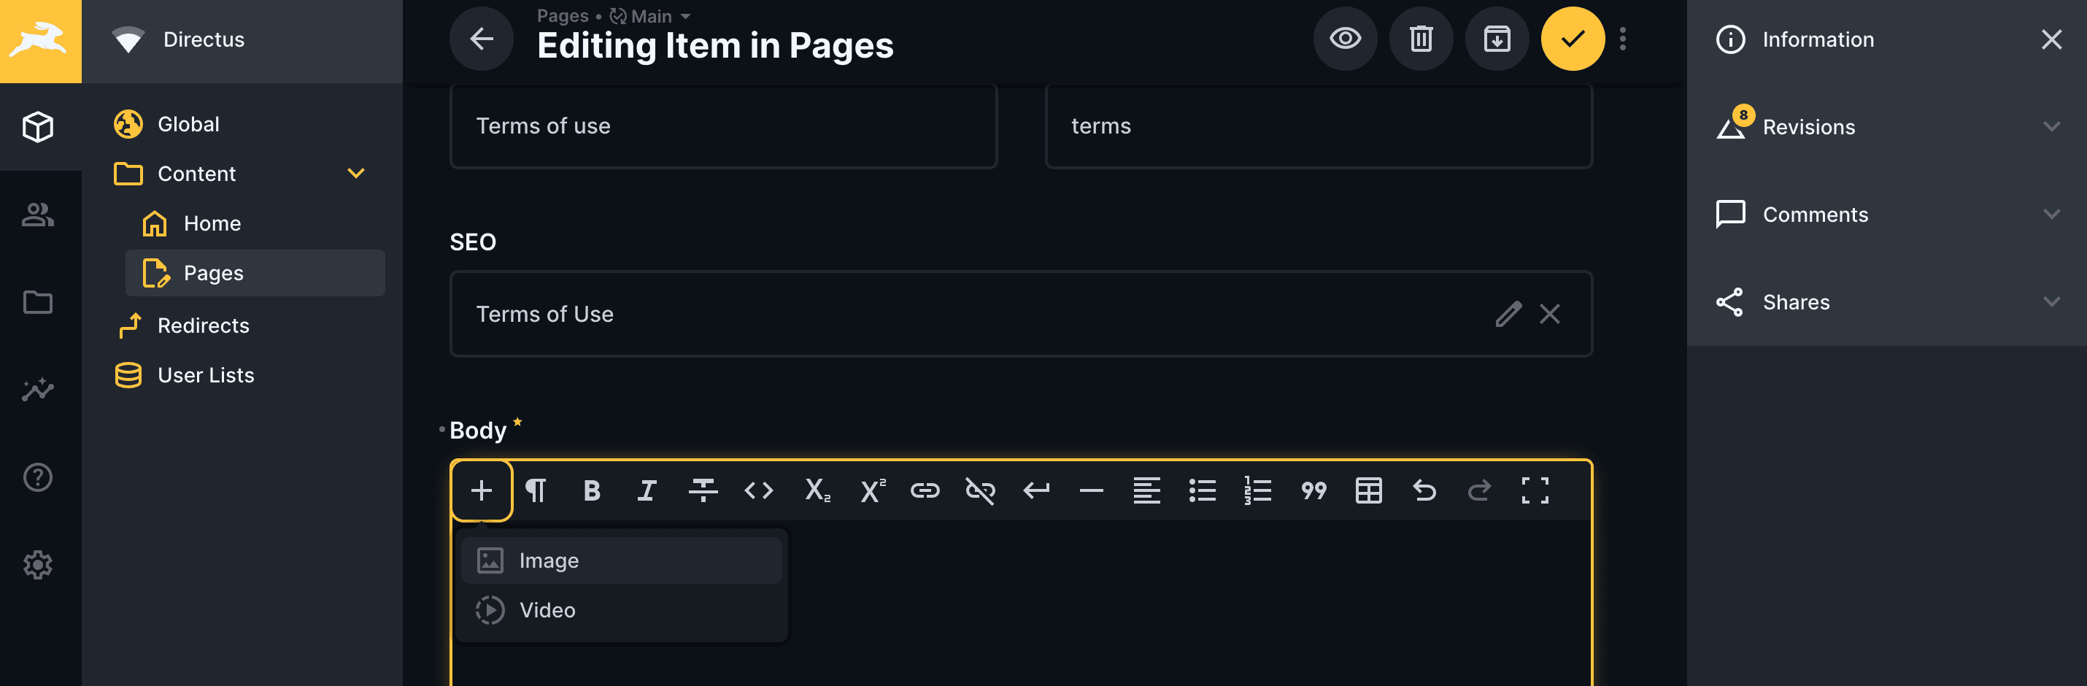Click the Terms of use title field
2087x686 pixels.
point(723,126)
